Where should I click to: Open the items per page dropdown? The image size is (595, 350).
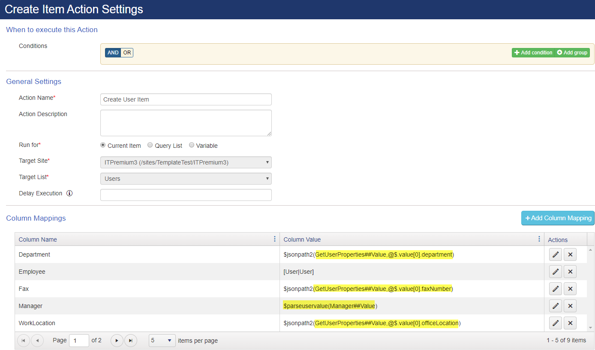click(162, 340)
